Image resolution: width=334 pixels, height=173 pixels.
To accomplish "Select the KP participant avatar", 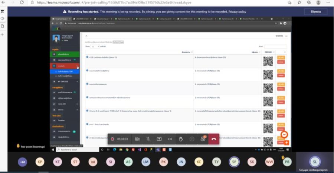I will [x=40, y=161].
